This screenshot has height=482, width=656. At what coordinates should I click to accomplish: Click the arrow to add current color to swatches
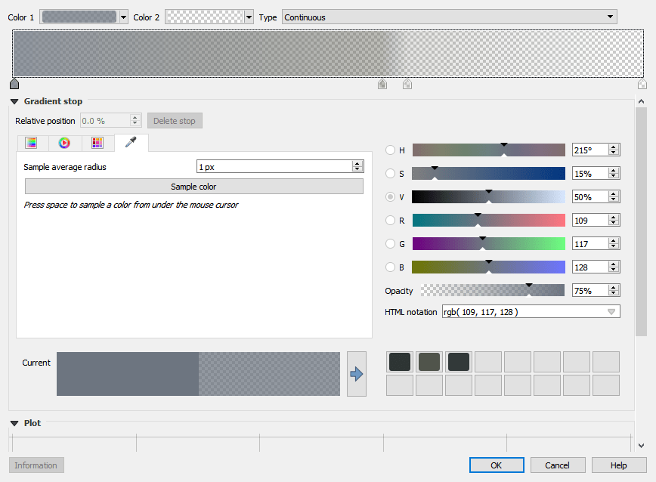click(356, 374)
